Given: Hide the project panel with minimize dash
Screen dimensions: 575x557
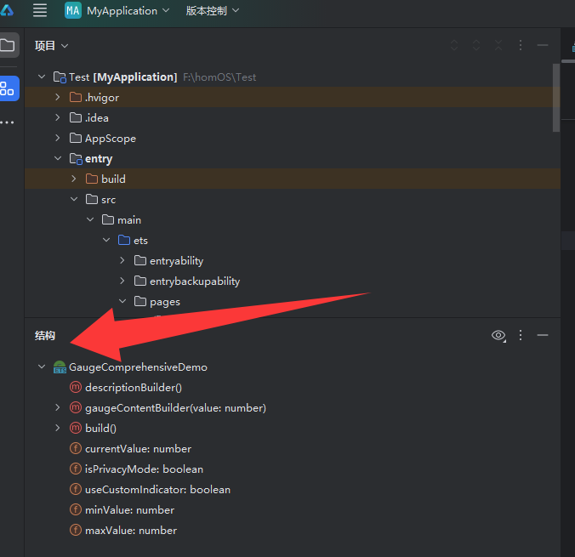Looking at the screenshot, I should [x=543, y=45].
